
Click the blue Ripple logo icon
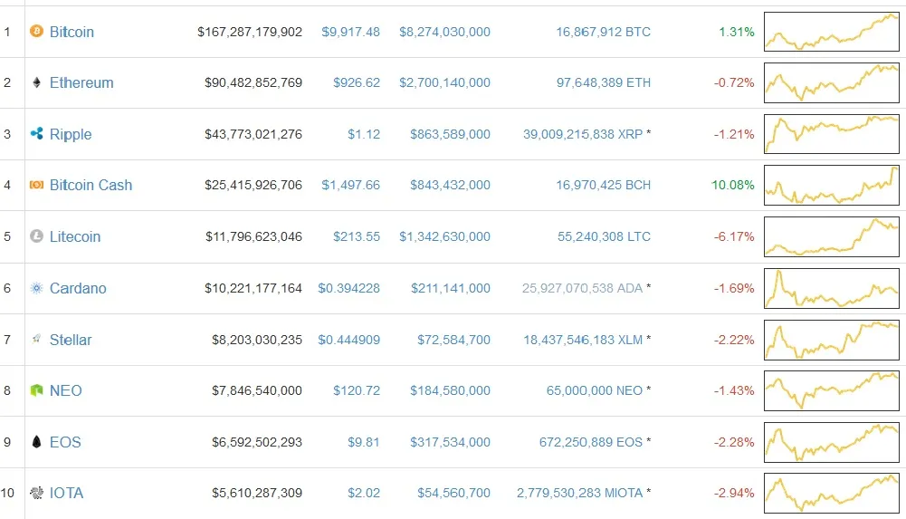click(x=36, y=133)
